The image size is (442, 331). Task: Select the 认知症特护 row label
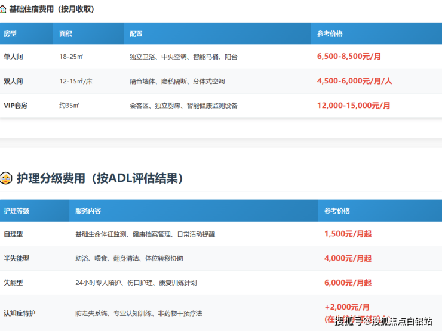point(19,313)
